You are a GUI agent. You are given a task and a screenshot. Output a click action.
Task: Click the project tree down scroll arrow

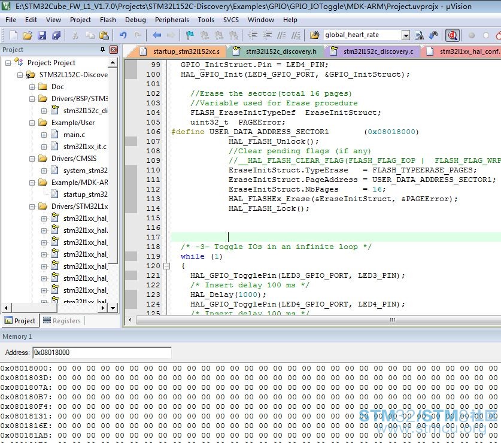(x=113, y=308)
